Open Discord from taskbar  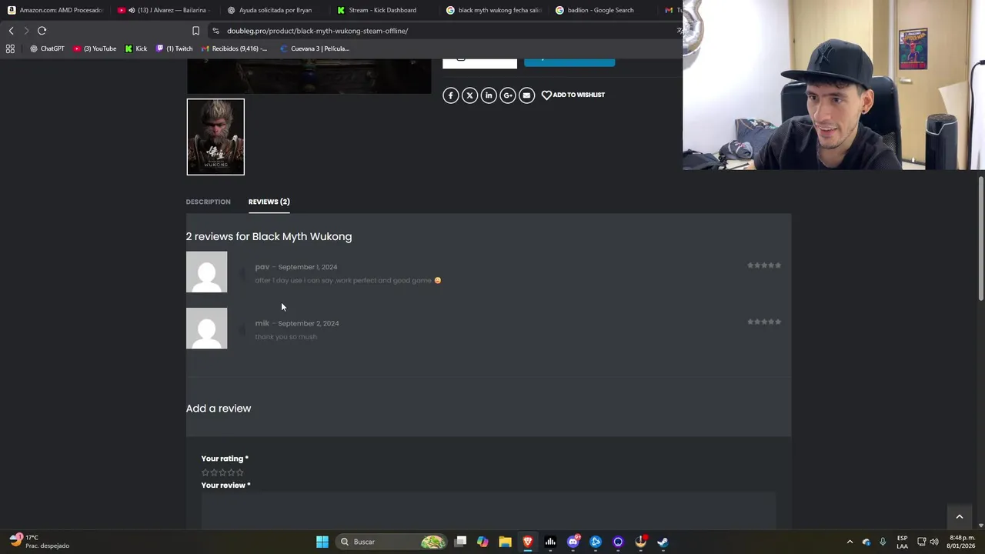coord(573,542)
